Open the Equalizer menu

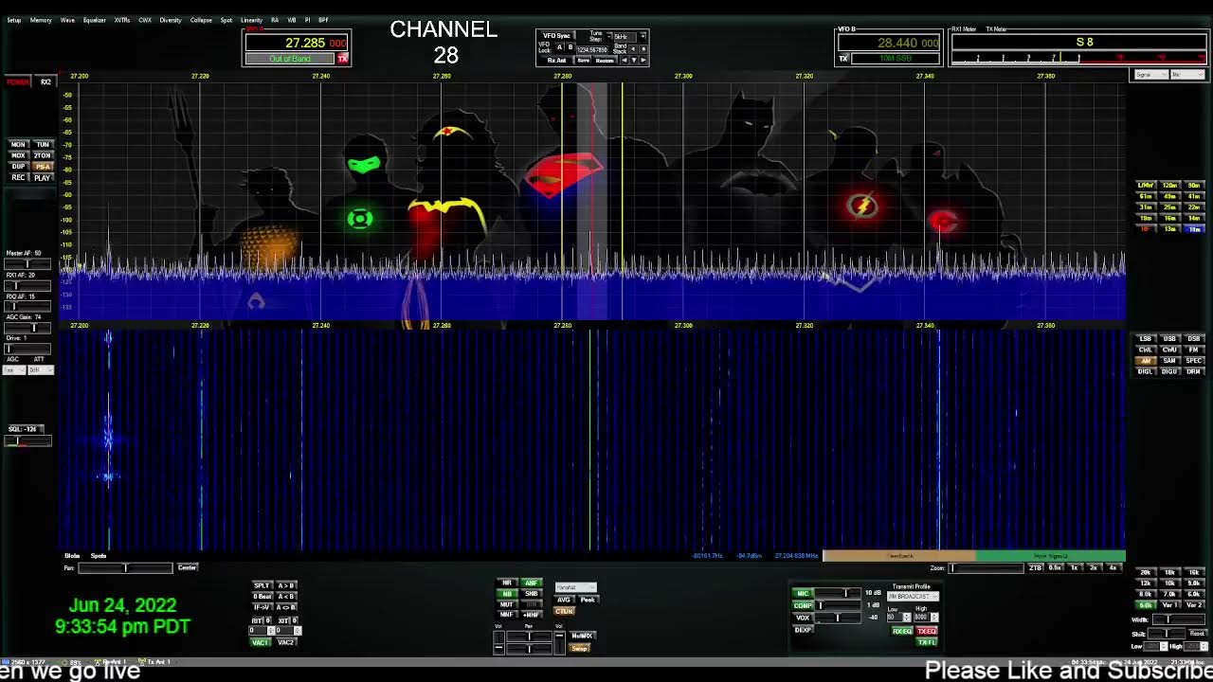tap(95, 20)
